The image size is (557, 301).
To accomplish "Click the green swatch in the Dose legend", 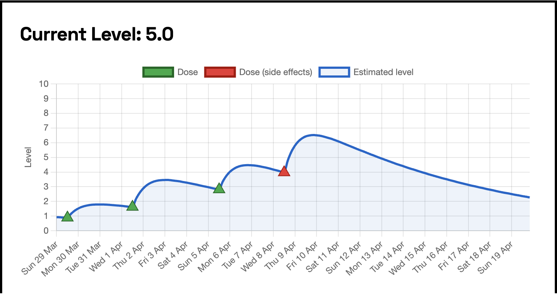I will click(158, 72).
